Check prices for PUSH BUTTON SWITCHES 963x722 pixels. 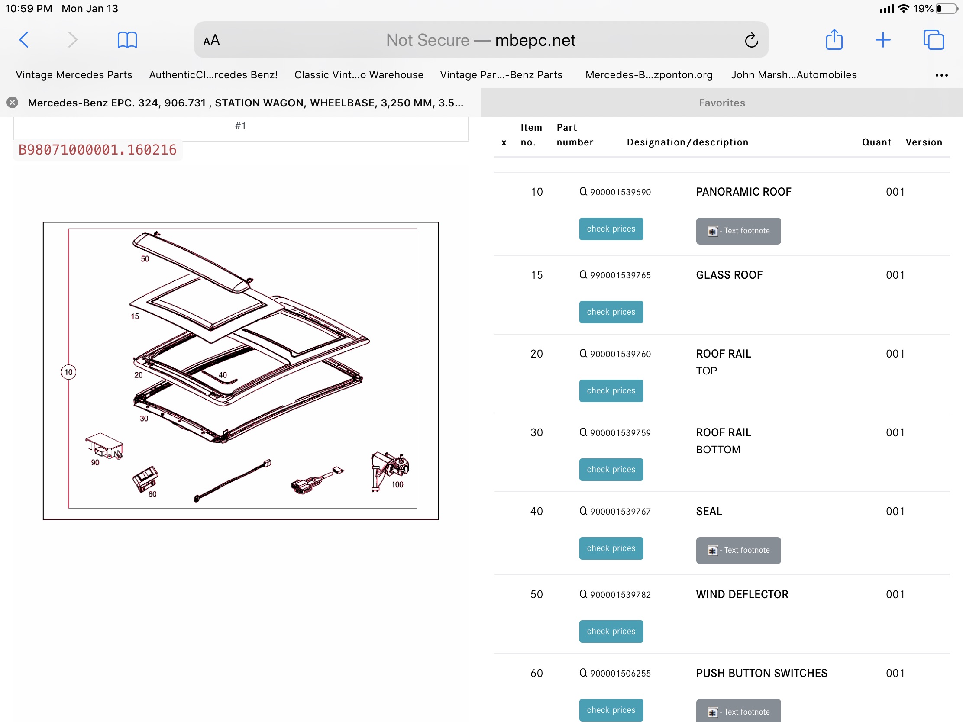(x=611, y=710)
